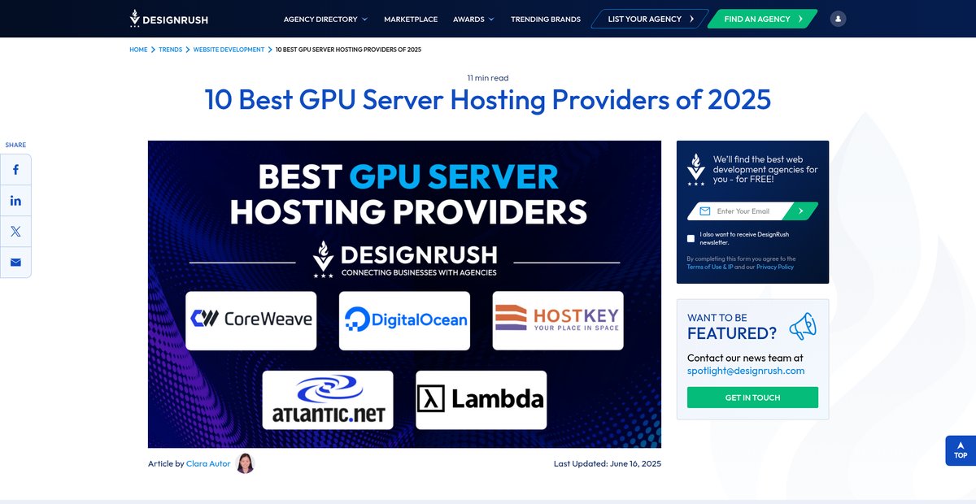Share article via email icon

(15, 263)
